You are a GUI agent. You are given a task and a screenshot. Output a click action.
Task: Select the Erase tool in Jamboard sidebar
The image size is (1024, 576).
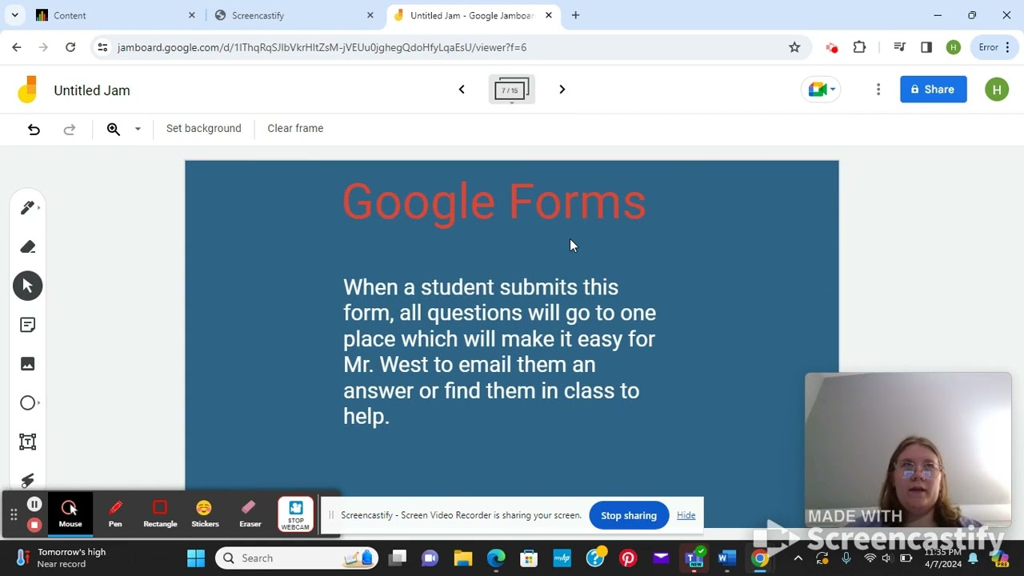pos(28,247)
